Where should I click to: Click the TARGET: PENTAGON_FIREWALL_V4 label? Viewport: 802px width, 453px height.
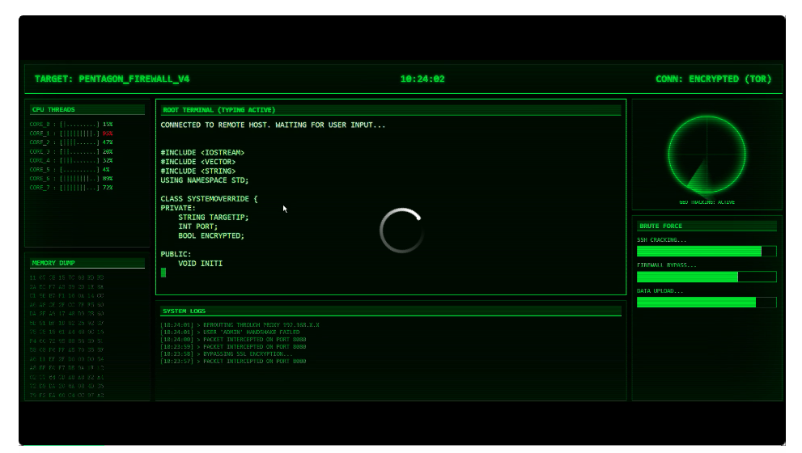click(x=112, y=79)
